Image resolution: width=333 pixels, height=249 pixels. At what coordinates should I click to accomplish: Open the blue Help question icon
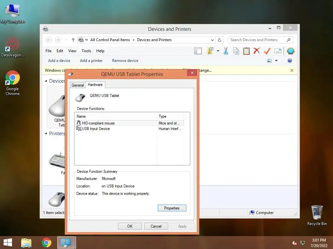click(x=290, y=61)
